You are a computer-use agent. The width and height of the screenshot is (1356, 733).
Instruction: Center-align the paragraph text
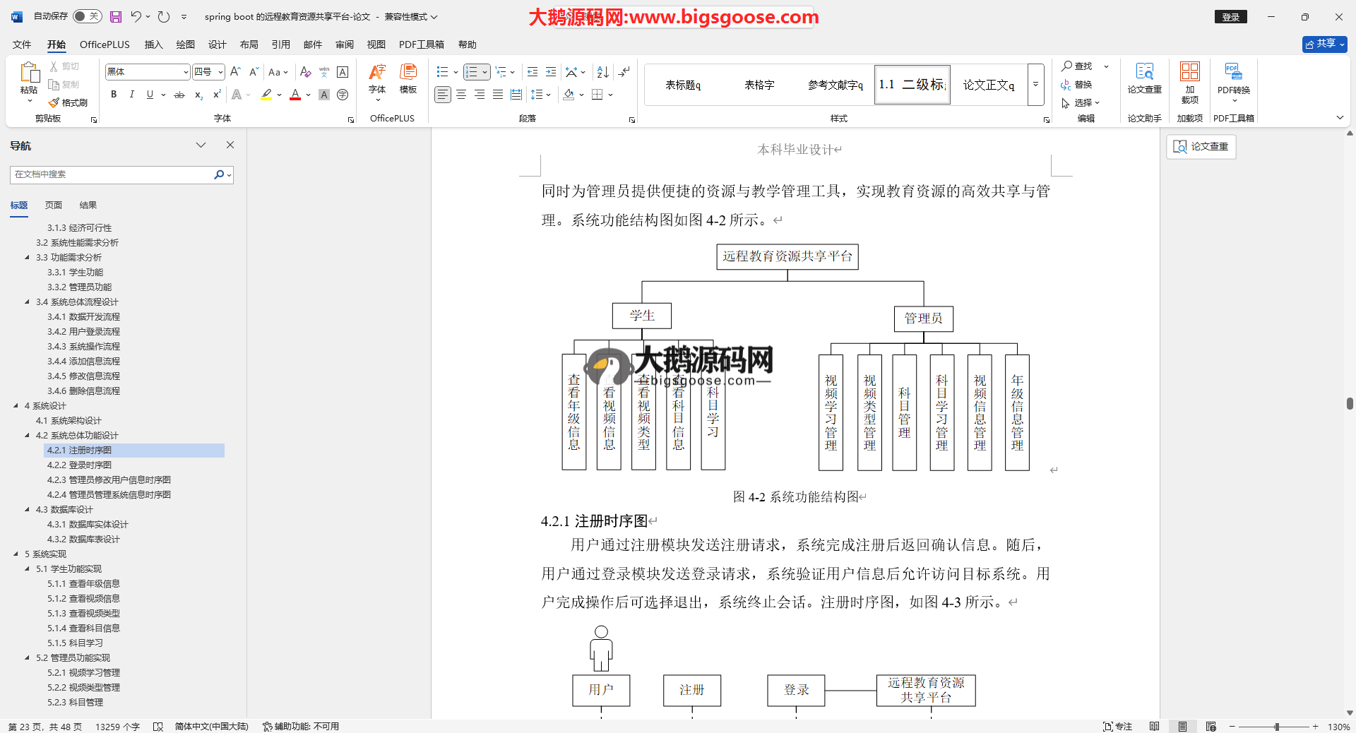click(x=461, y=95)
